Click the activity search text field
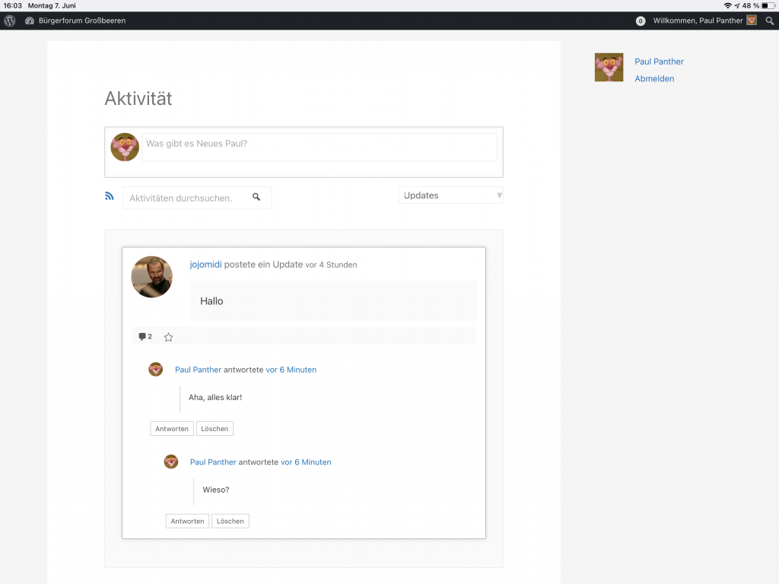 point(186,198)
